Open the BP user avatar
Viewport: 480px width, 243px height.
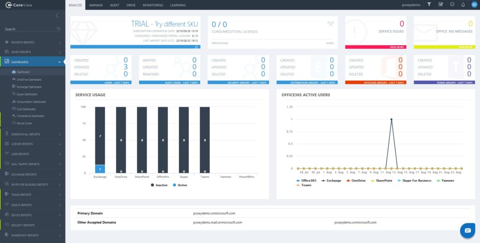click(474, 5)
